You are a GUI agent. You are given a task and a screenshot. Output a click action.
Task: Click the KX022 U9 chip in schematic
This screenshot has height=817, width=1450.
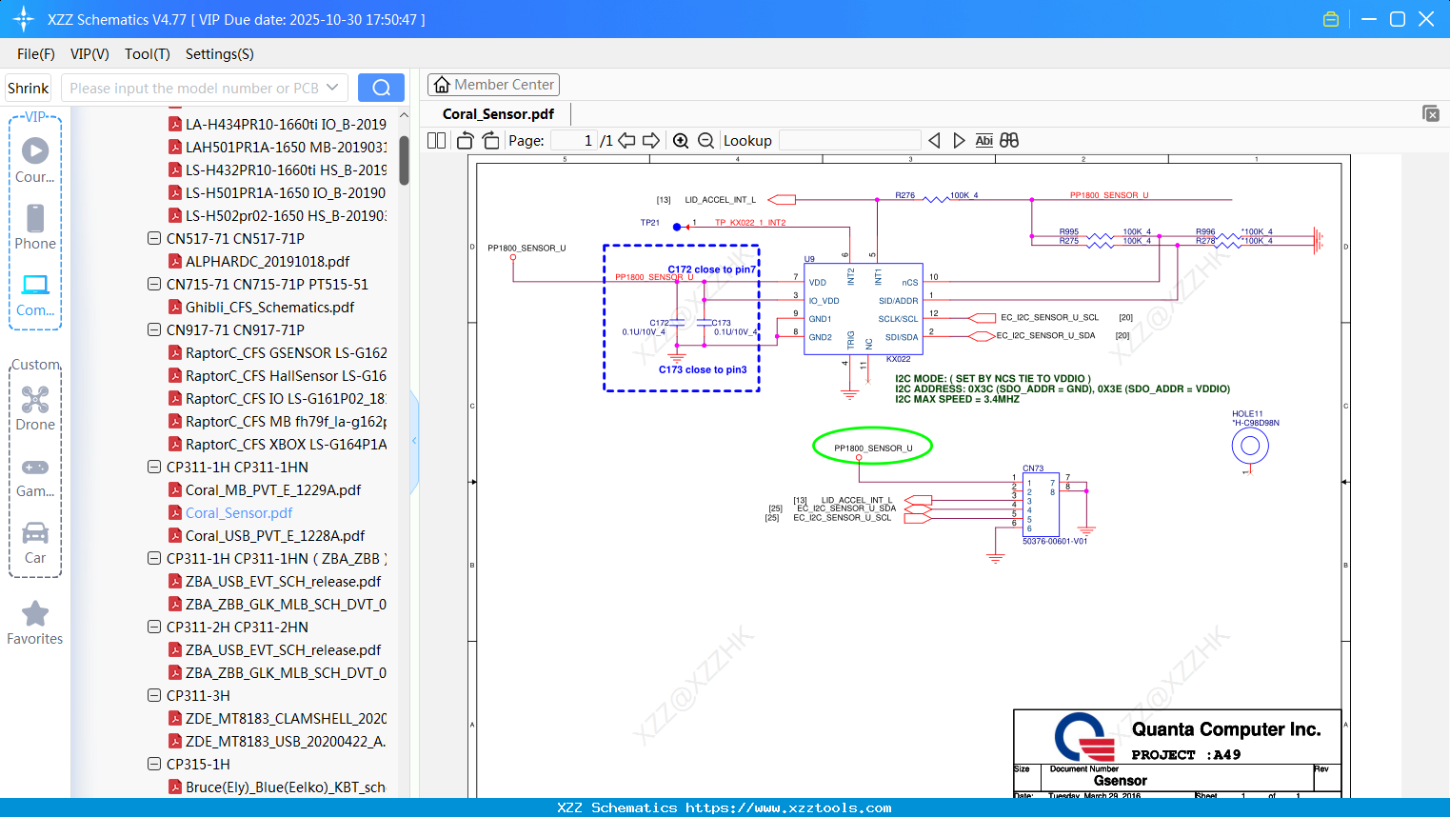(x=864, y=309)
